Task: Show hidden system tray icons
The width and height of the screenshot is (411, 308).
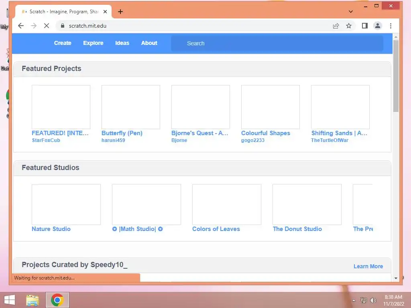Action: coord(354,300)
